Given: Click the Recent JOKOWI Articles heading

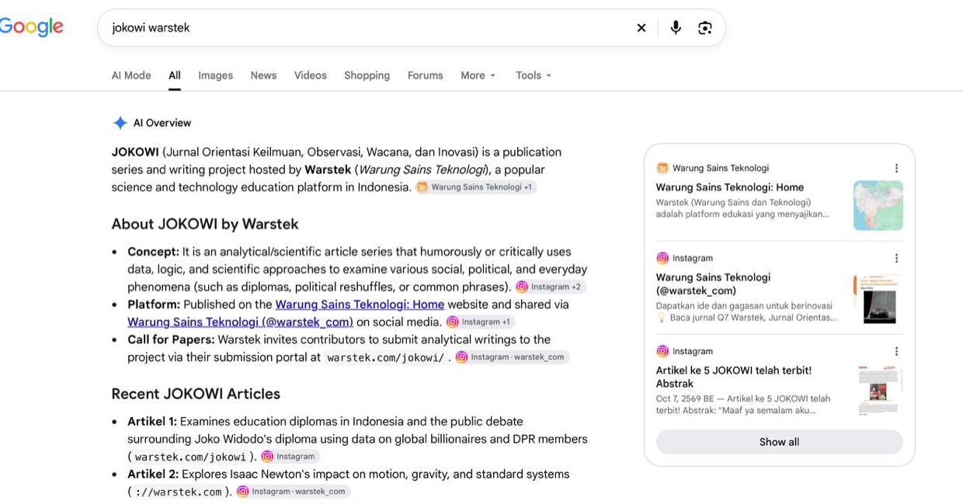Looking at the screenshot, I should [x=196, y=394].
